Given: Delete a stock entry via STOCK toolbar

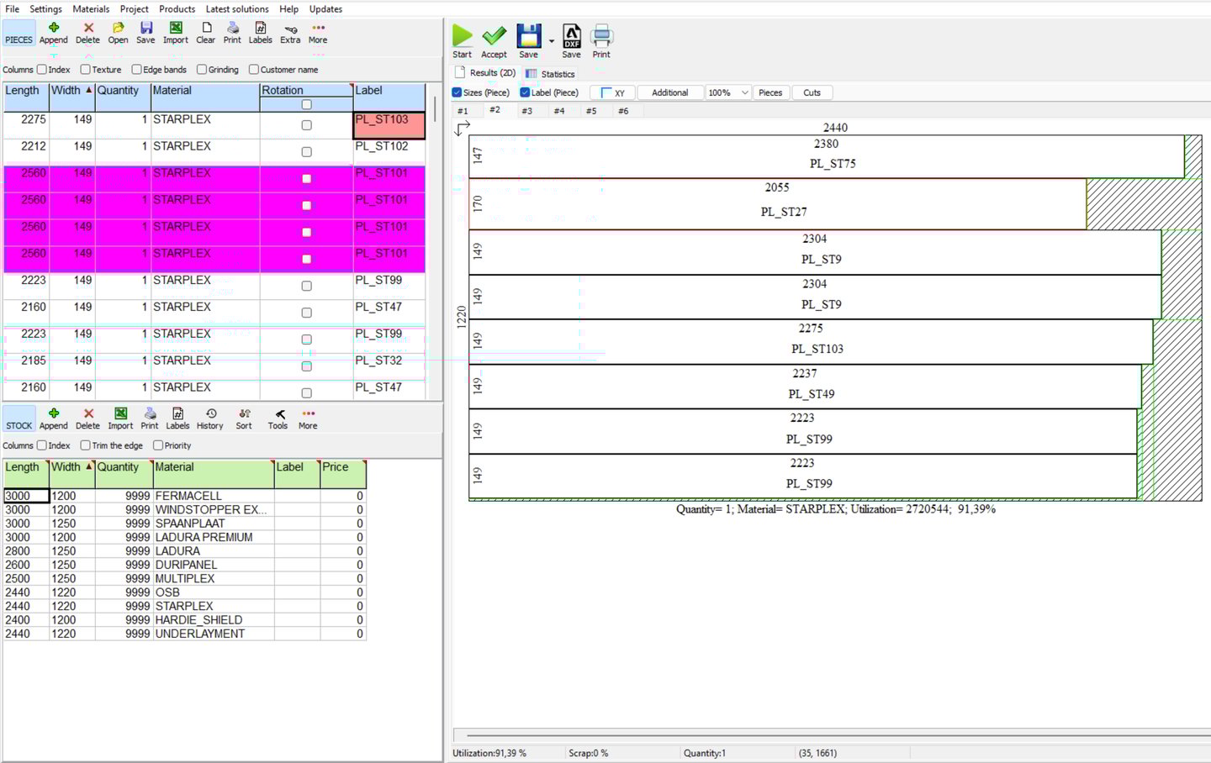Looking at the screenshot, I should pos(87,418).
